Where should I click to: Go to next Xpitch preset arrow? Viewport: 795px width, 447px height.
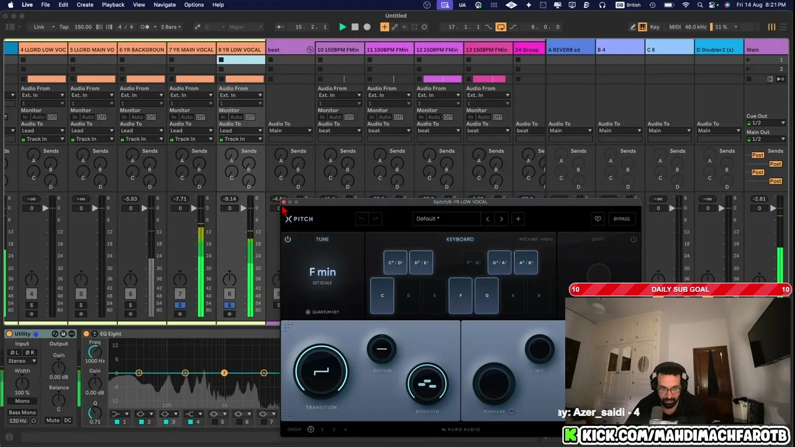[501, 219]
